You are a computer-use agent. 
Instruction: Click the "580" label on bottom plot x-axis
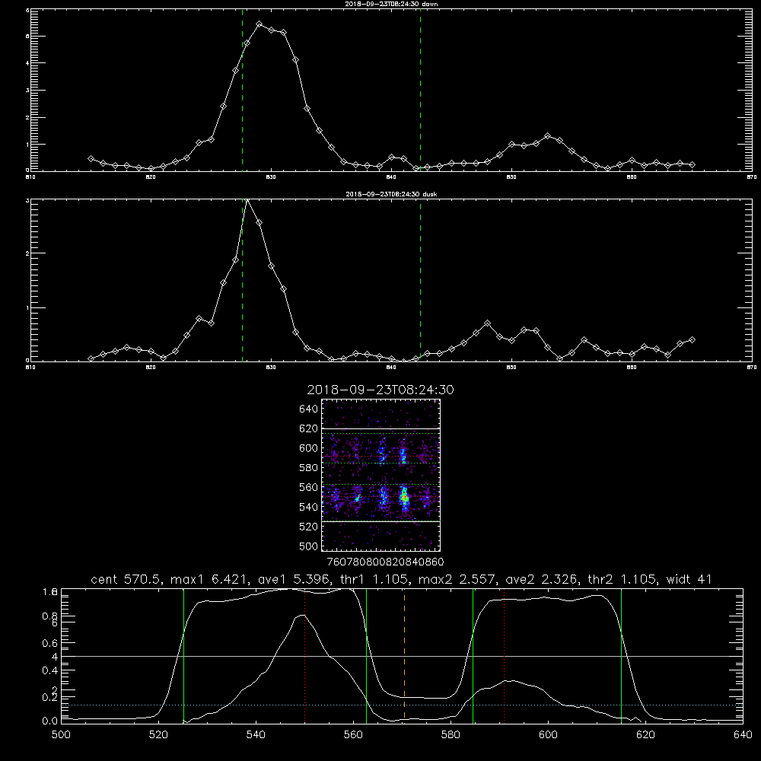pos(451,735)
